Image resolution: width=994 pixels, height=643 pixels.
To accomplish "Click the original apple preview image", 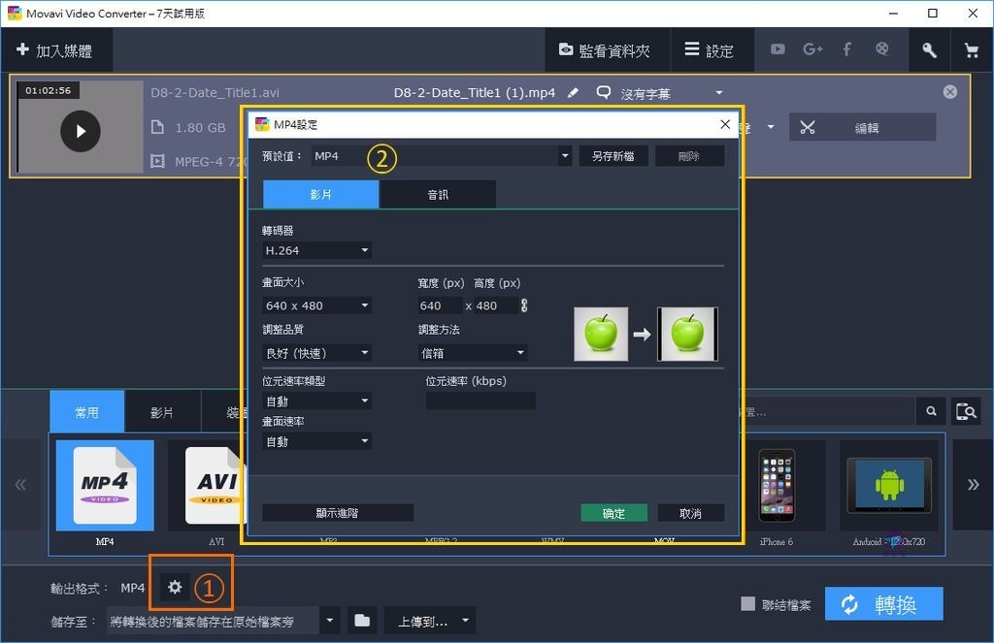I will pos(601,334).
